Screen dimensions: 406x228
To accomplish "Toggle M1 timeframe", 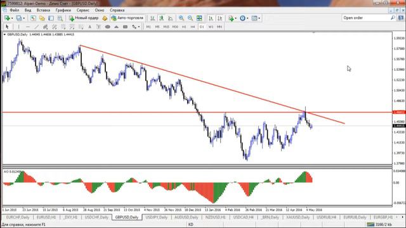I will pos(148,27).
